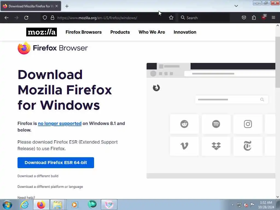Click the Firefox icon in mock browser

[156, 88]
